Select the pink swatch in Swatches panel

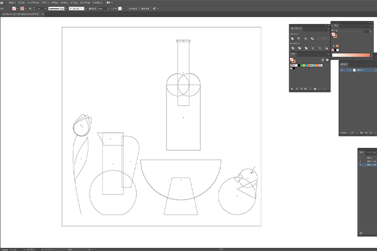point(319,65)
